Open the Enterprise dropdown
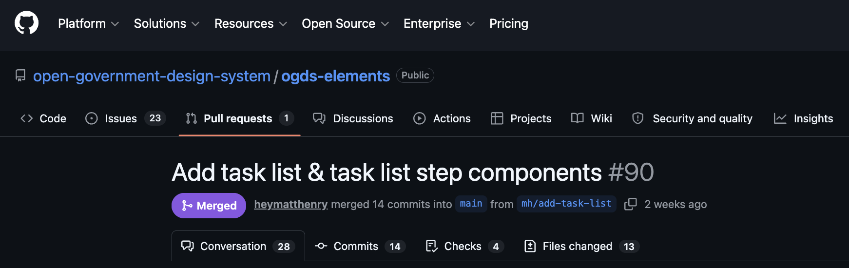The height and width of the screenshot is (268, 849). click(439, 23)
